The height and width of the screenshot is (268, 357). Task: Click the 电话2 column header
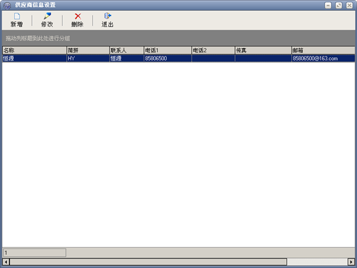[212, 51]
